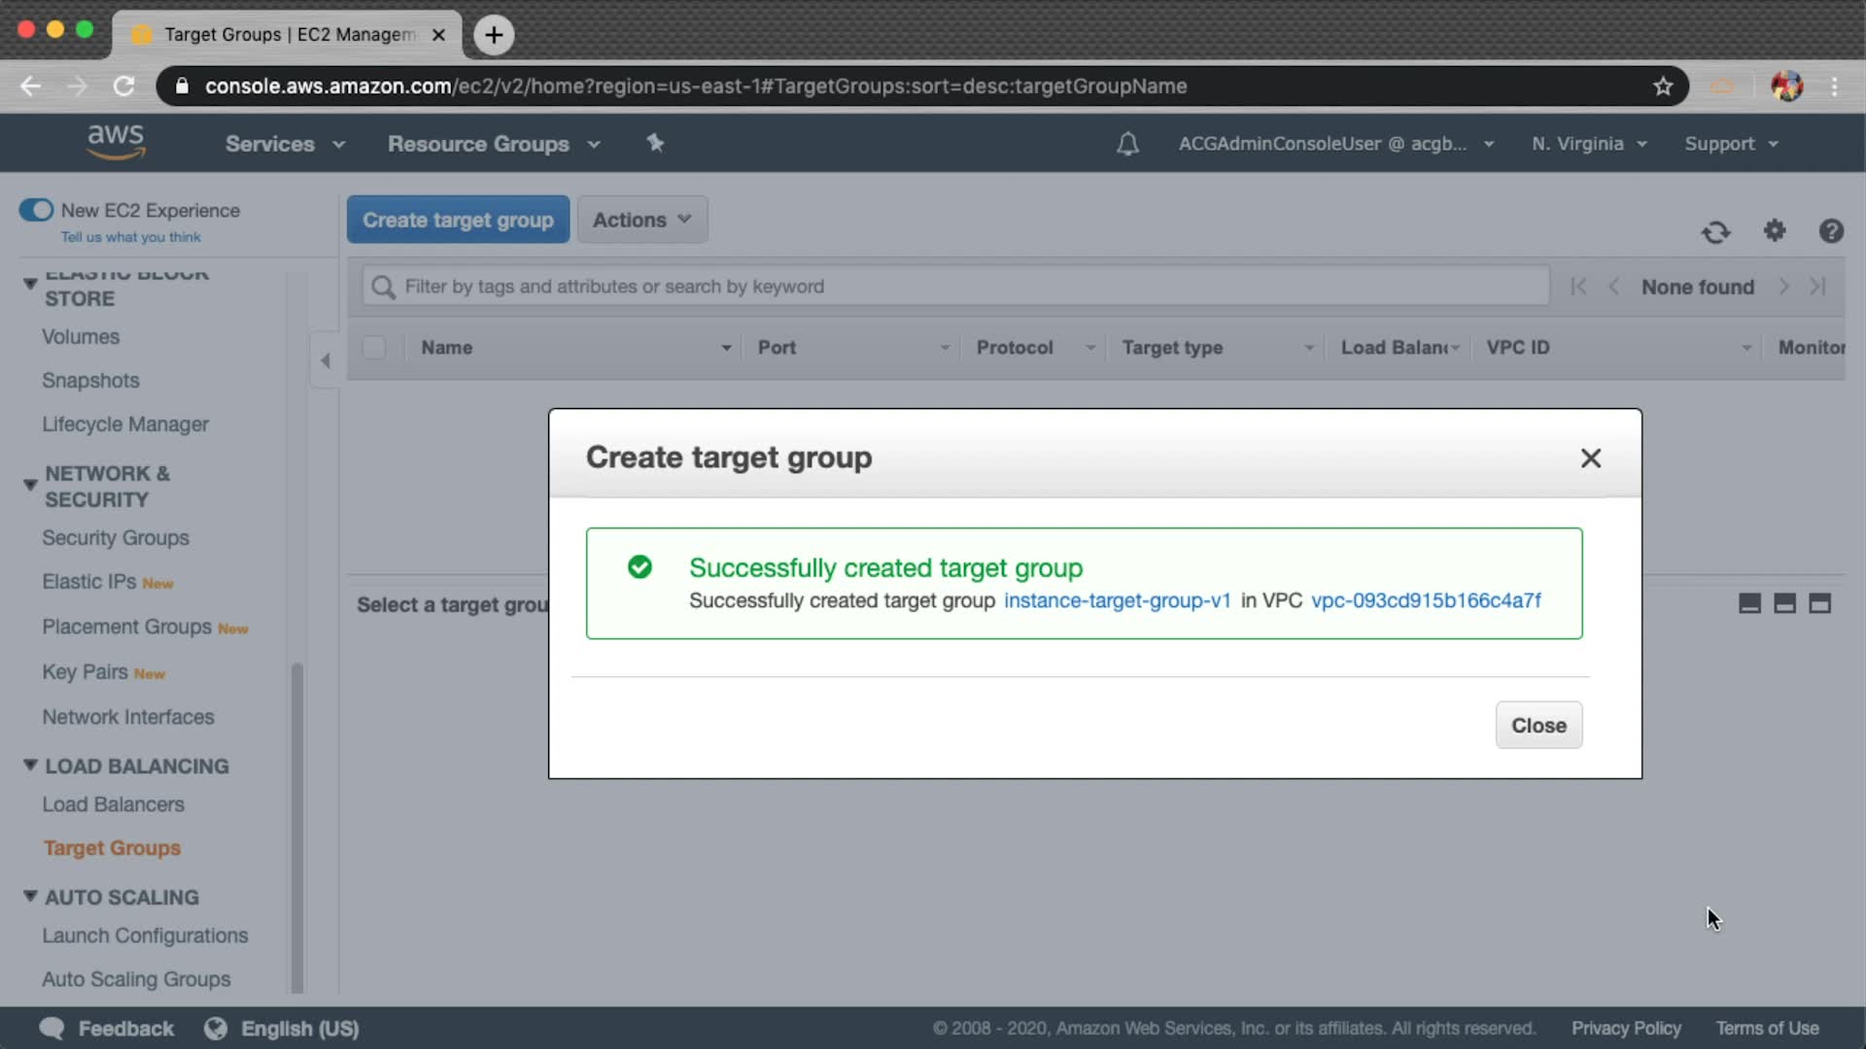Screen dimensions: 1866x1049
Task: Click the refresh target groups icon
Action: tap(1715, 232)
